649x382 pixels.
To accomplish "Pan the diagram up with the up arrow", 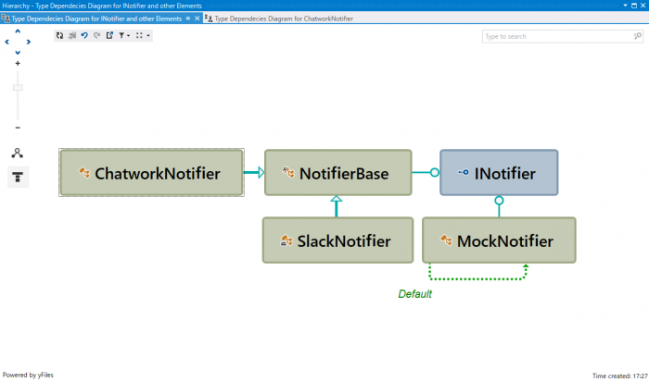I will (18, 31).
